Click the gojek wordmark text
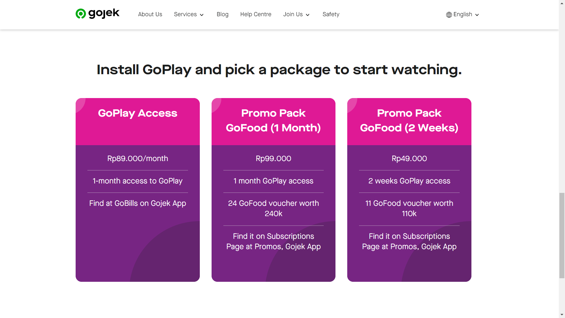565x318 pixels. point(104,13)
